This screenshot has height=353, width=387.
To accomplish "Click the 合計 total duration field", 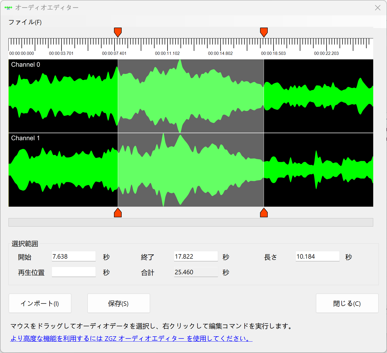I will point(196,272).
